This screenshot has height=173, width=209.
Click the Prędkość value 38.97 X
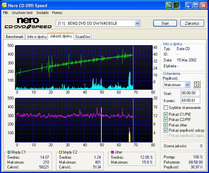pos(197,167)
